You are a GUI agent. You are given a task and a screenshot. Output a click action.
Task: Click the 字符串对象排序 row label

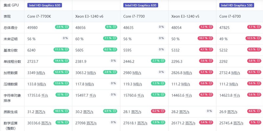pos(12,98)
